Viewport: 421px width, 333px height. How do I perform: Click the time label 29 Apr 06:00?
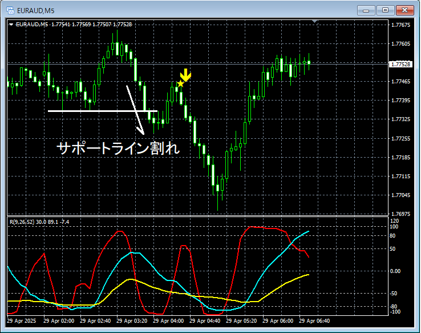click(x=278, y=321)
